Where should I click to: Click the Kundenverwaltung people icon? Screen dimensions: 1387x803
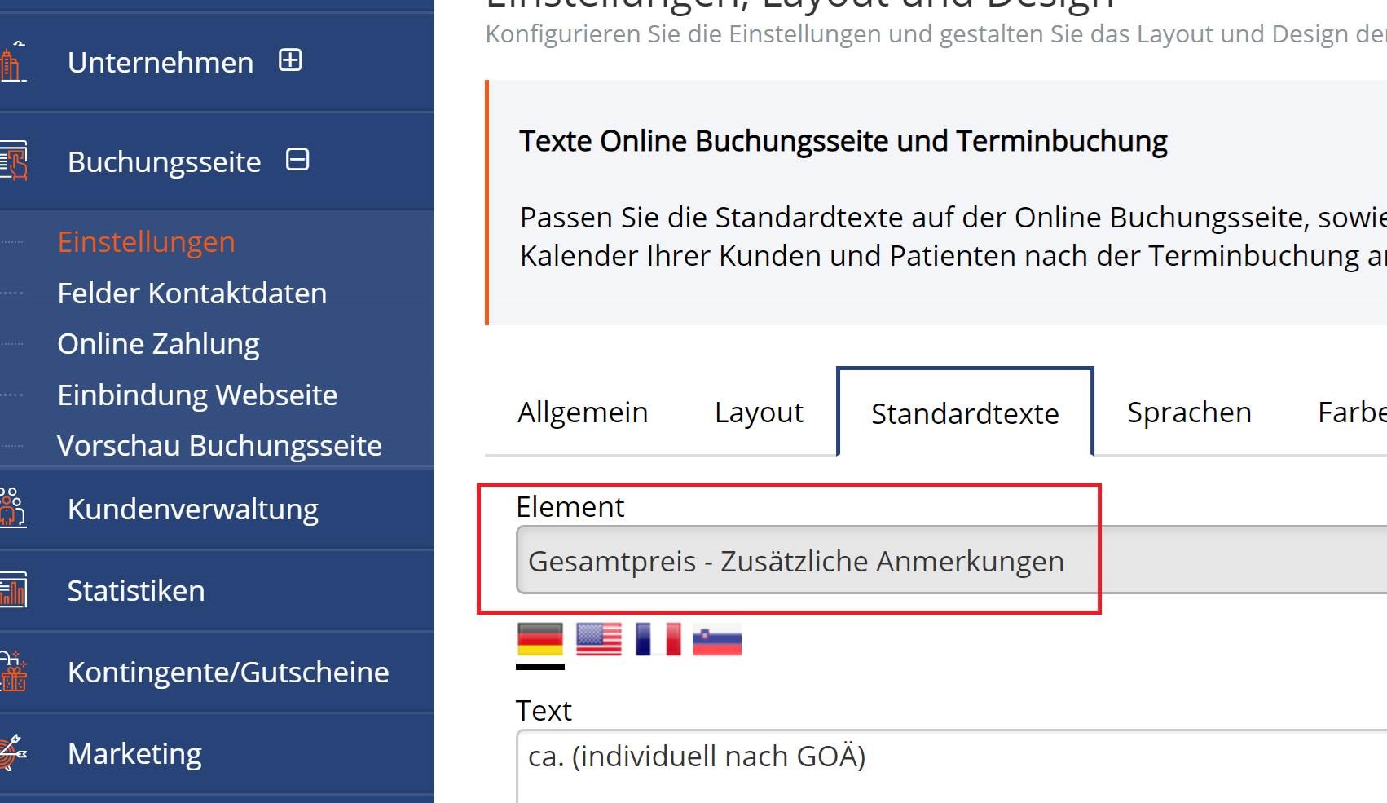pyautogui.click(x=13, y=508)
